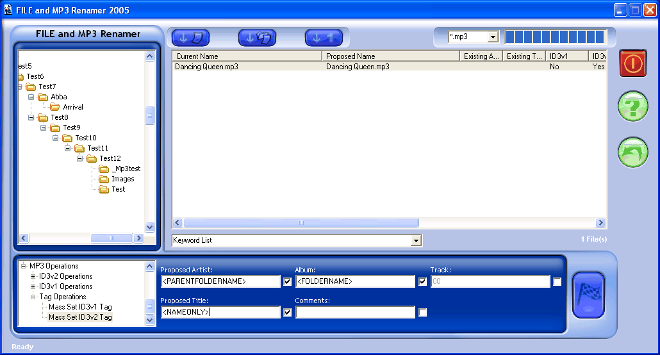Viewport: 660px width, 355px height.
Task: Click the Arrival folder icon
Action: click(54, 107)
